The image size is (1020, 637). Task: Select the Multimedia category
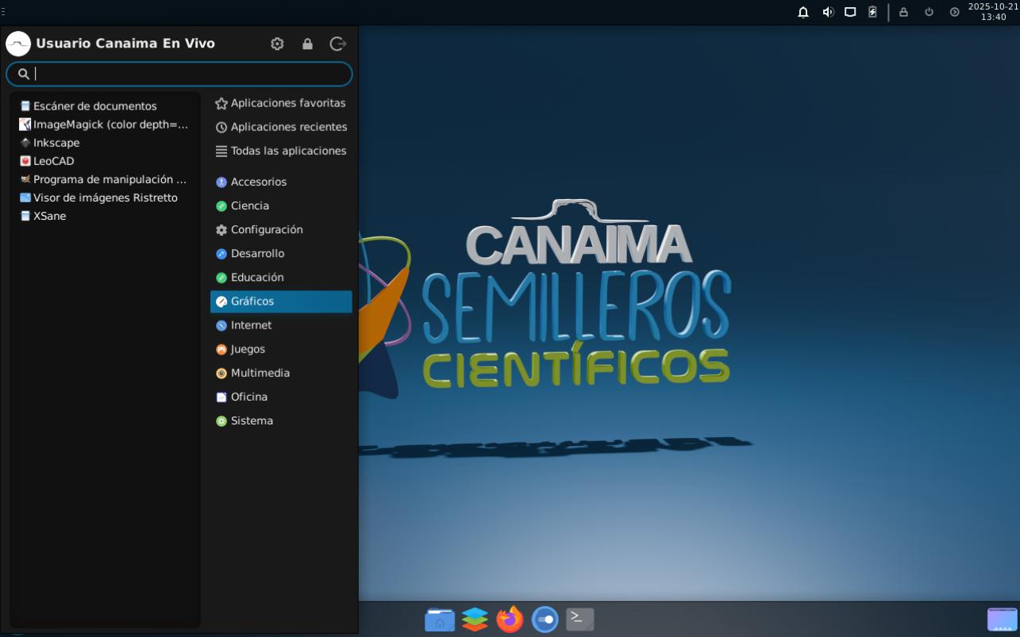point(260,373)
